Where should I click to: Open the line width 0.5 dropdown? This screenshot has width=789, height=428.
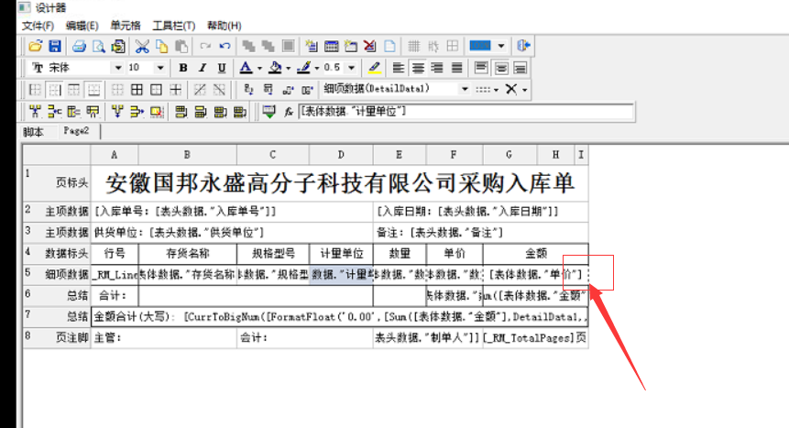tap(352, 68)
